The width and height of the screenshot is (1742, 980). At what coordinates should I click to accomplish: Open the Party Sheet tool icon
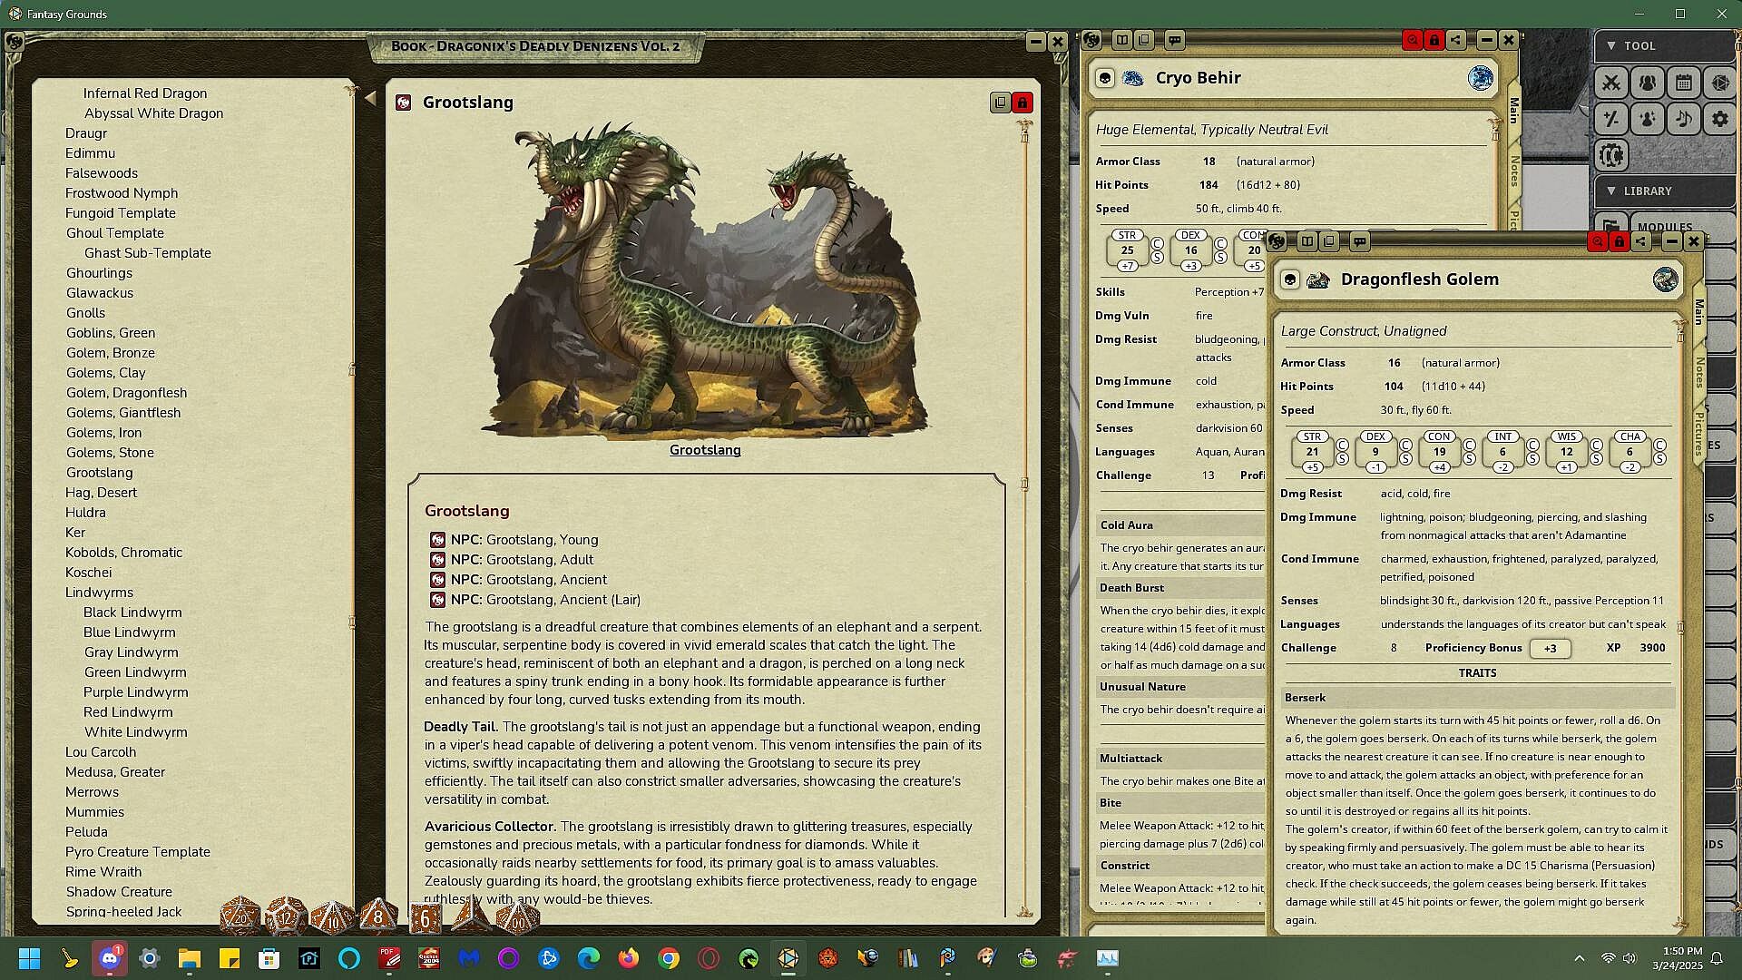click(x=1648, y=83)
